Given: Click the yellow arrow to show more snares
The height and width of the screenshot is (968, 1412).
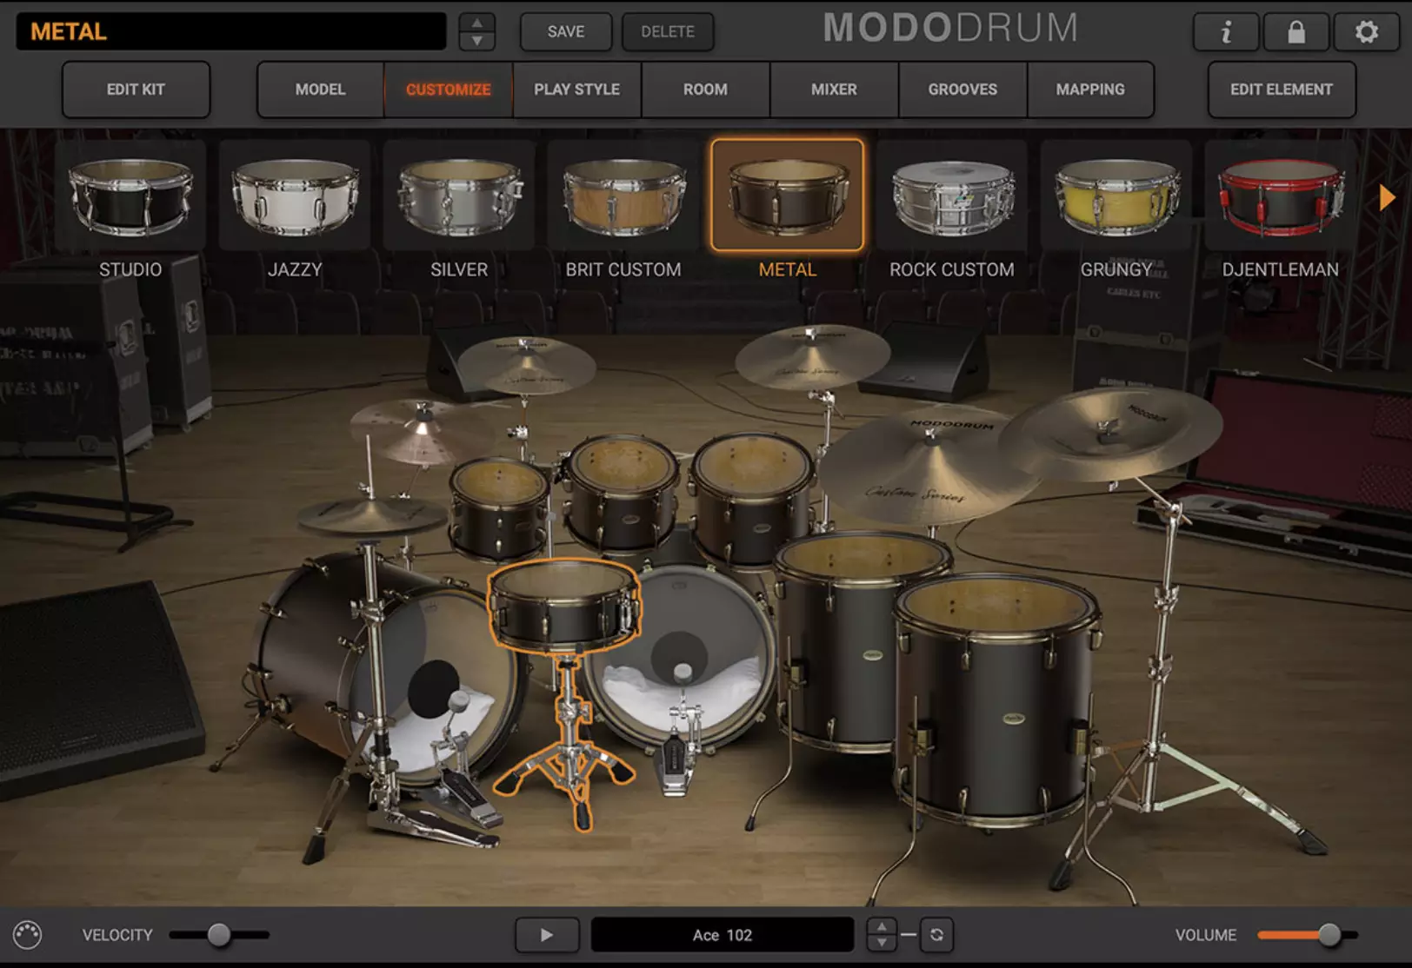Looking at the screenshot, I should click(x=1385, y=198).
